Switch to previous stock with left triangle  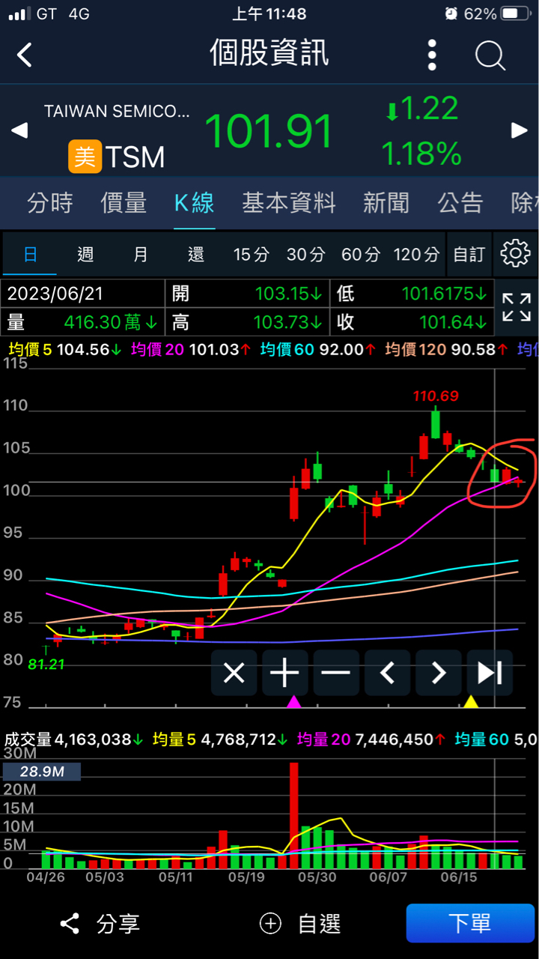coord(19,130)
